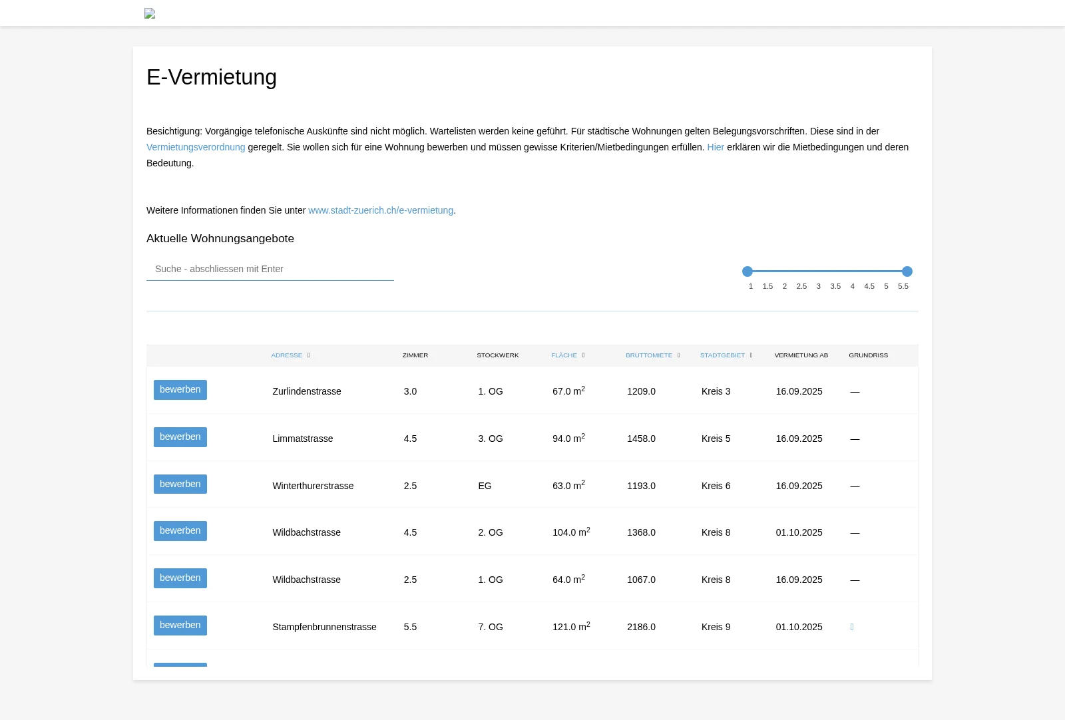Apply for Wildbachstrasse 2.5 room apartment
Viewport: 1065px width, 720px height.
coord(180,578)
